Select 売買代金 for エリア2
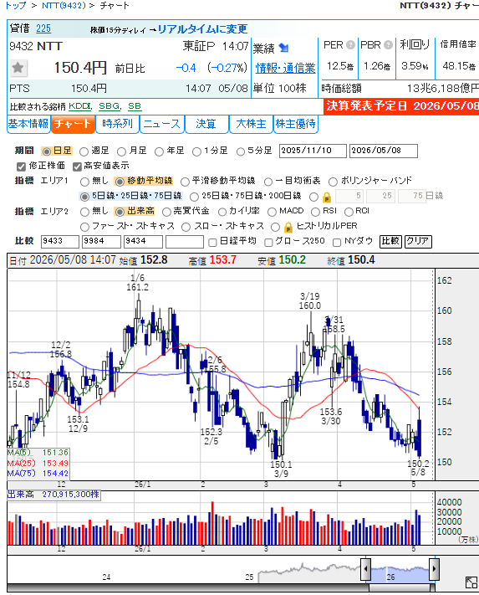Viewport: 479px width, 595px height. 166,212
